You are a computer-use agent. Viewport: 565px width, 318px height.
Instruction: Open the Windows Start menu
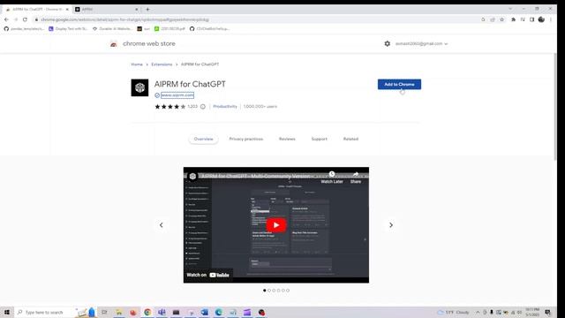point(7,312)
